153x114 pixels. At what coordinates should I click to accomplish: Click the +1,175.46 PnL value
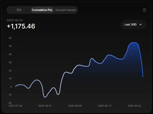click(x=21, y=26)
